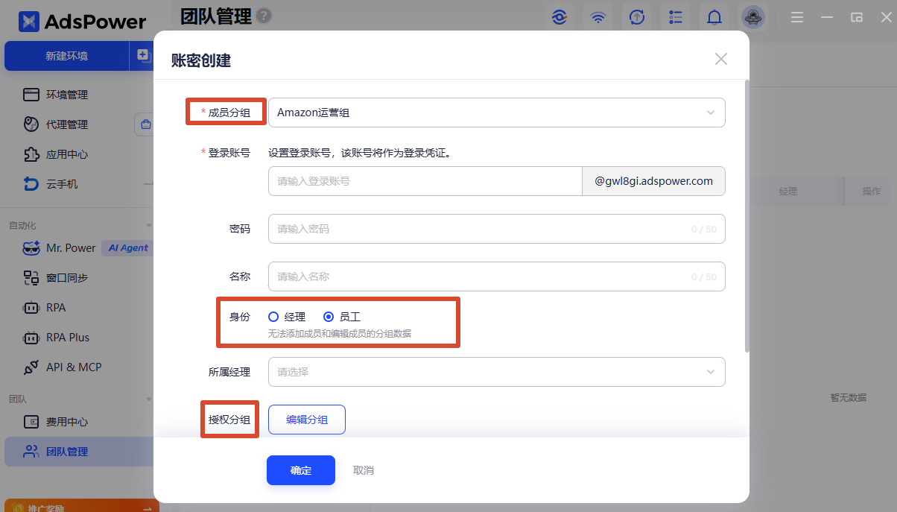This screenshot has height=512, width=897.
Task: Open 代理管理 in the sidebar
Action: tap(67, 124)
